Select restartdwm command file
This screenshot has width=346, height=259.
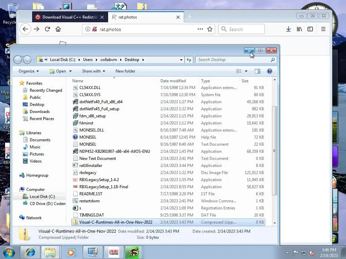click(x=168, y=201)
